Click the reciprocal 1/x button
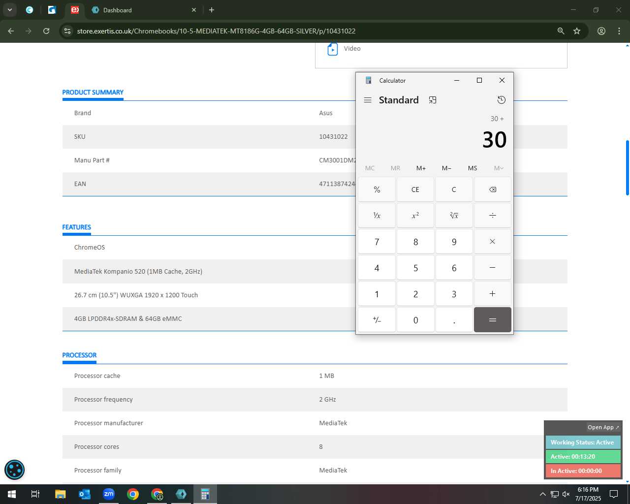Viewport: 630px width, 504px height. [377, 216]
